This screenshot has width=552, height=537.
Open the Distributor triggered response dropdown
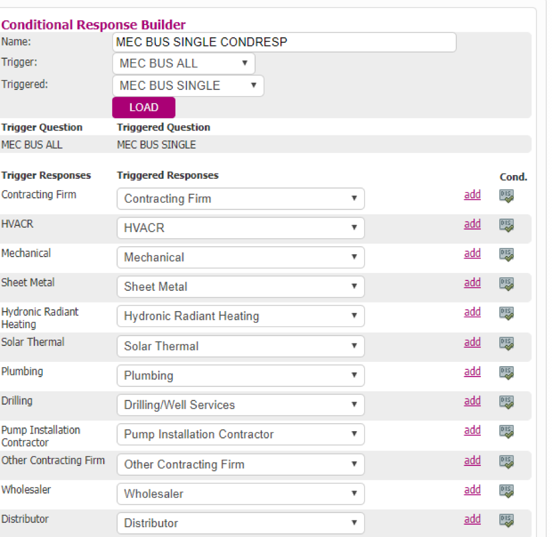click(241, 523)
